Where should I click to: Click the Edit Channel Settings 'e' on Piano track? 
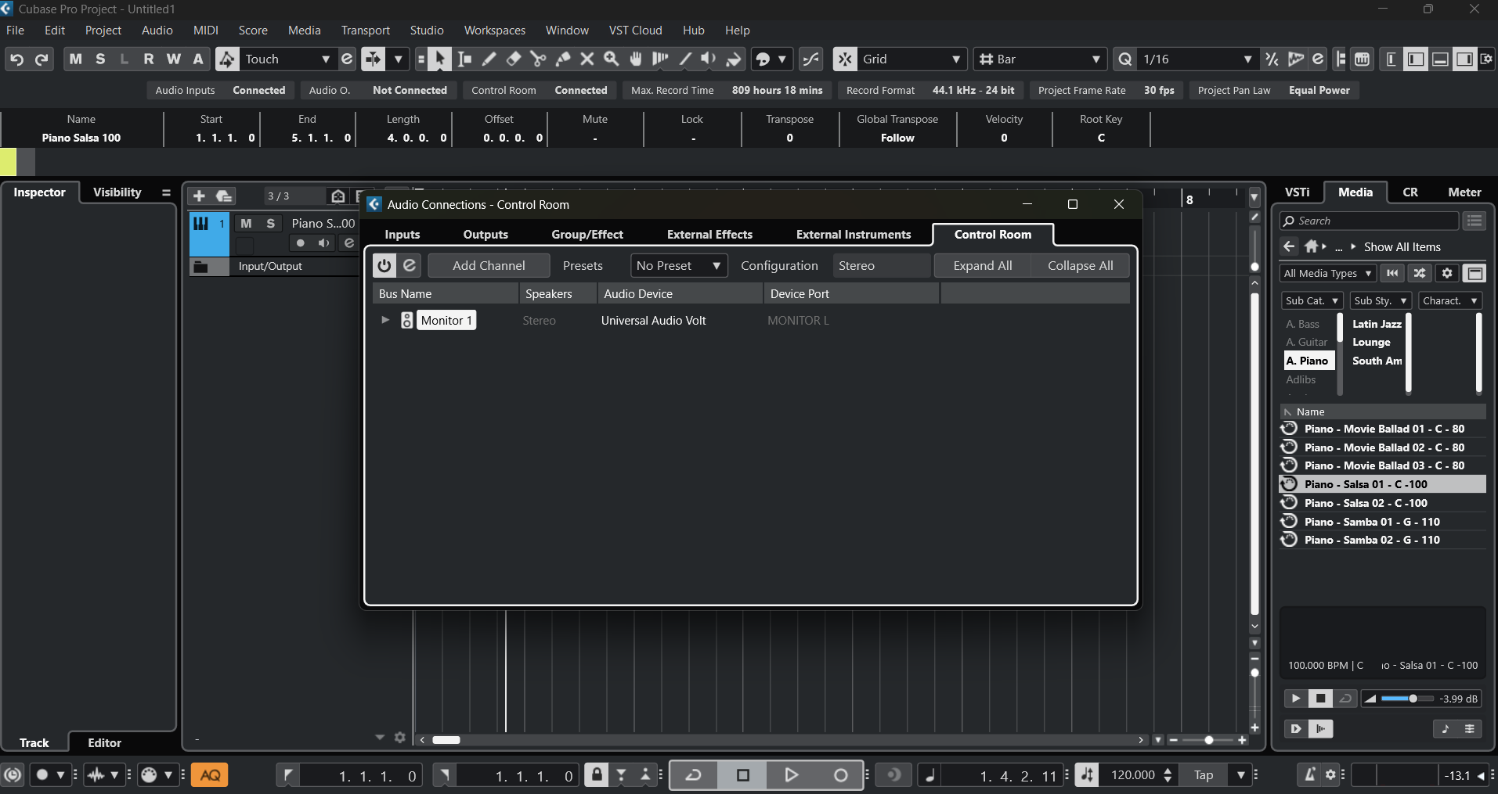349,243
